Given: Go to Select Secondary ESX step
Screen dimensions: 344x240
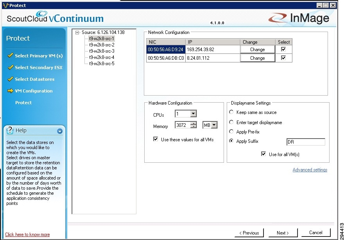Looking at the screenshot, I should (39, 68).
